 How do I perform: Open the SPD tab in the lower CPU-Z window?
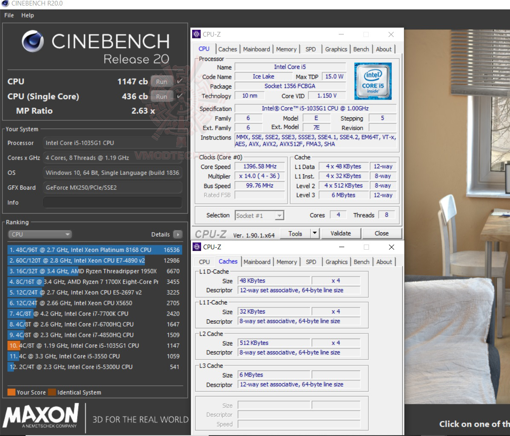(311, 262)
